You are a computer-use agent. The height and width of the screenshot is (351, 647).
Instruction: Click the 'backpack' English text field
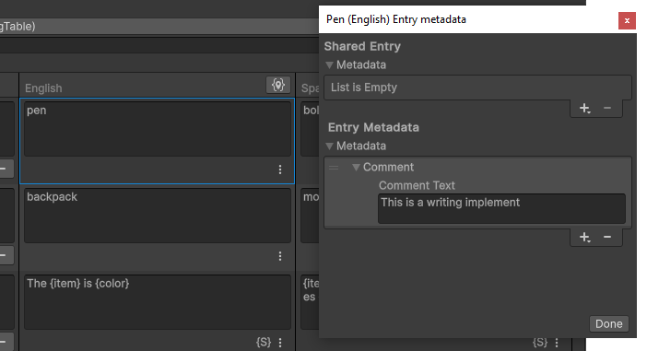click(x=158, y=216)
